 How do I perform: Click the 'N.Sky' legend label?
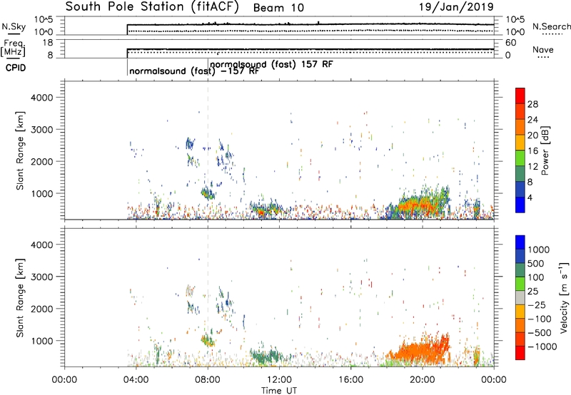(x=14, y=26)
